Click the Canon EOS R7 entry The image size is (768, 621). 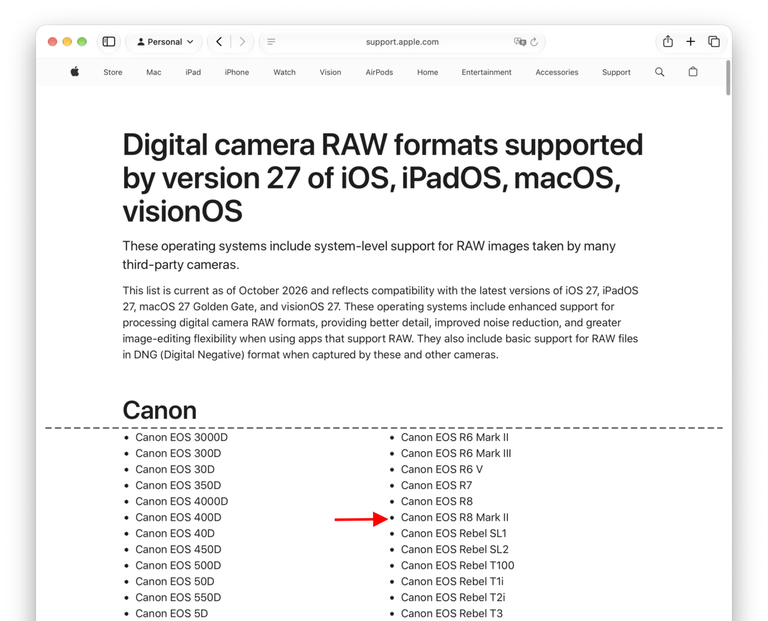click(437, 485)
